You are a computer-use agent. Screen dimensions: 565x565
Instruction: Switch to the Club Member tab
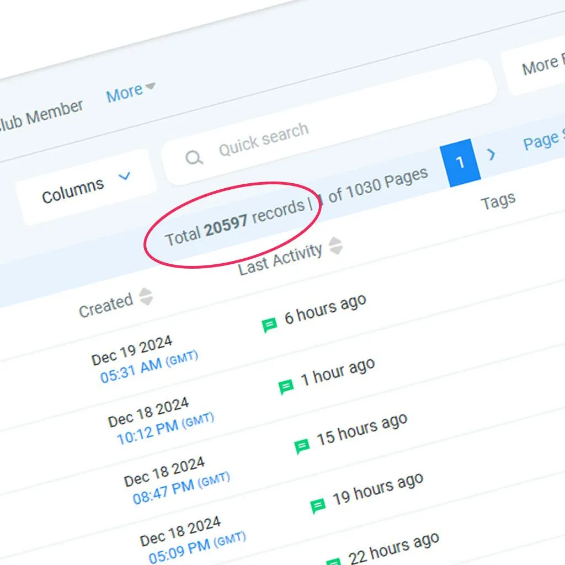(40, 115)
